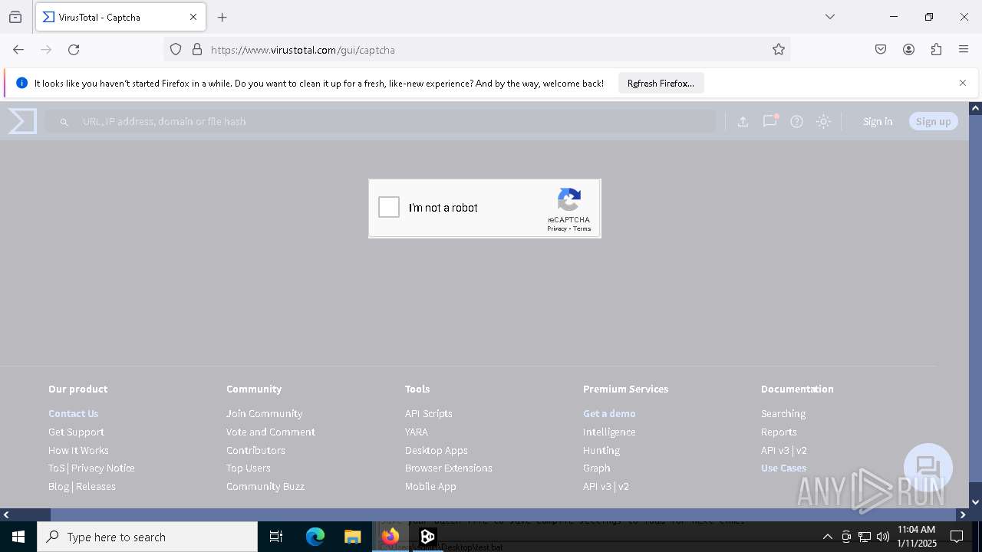Viewport: 982px width, 552px height.
Task: Click the site security padlock icon
Action: point(197,49)
